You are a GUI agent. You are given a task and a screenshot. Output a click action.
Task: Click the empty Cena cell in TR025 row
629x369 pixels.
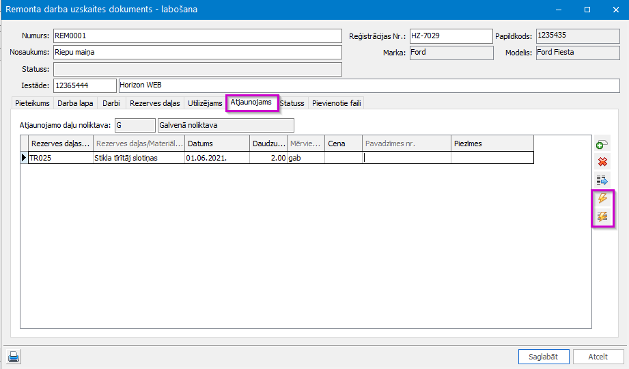tap(344, 158)
